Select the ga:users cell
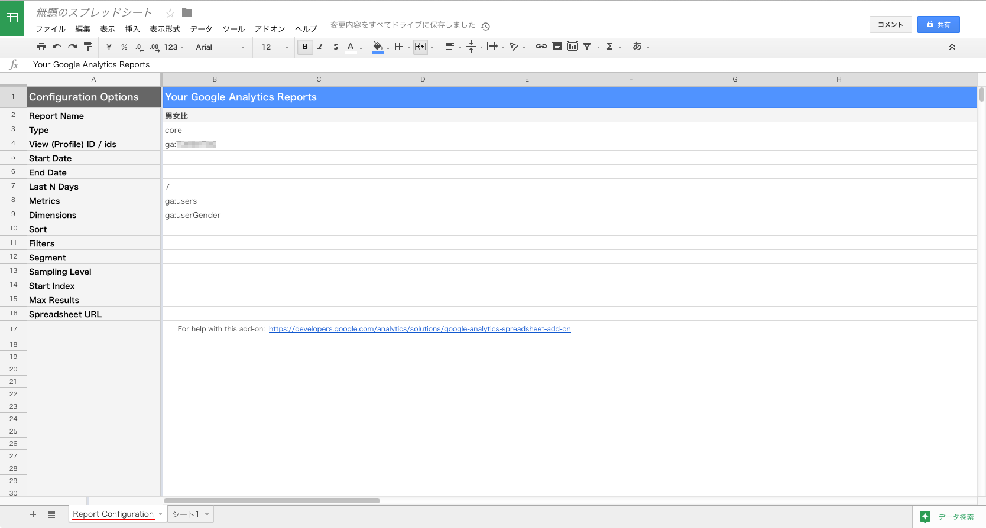The height and width of the screenshot is (528, 986). click(x=215, y=201)
